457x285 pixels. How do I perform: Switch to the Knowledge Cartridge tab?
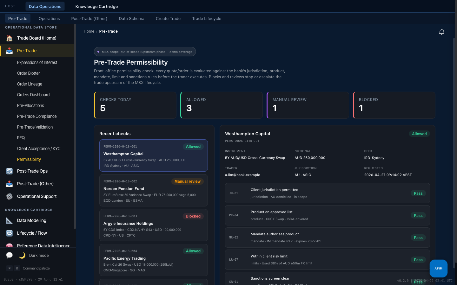pyautogui.click(x=96, y=6)
